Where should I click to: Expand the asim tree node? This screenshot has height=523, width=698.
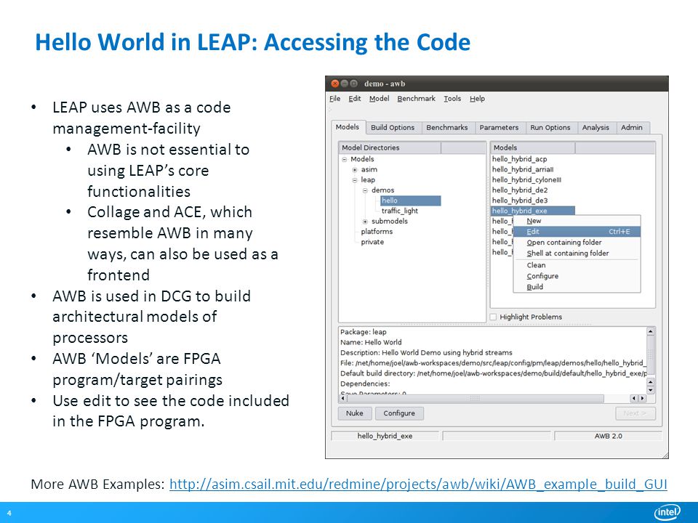click(355, 170)
